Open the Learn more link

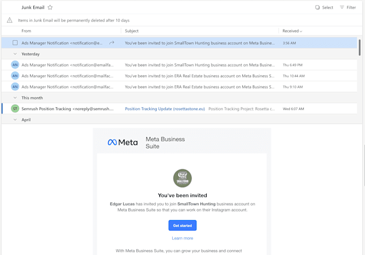click(182, 238)
